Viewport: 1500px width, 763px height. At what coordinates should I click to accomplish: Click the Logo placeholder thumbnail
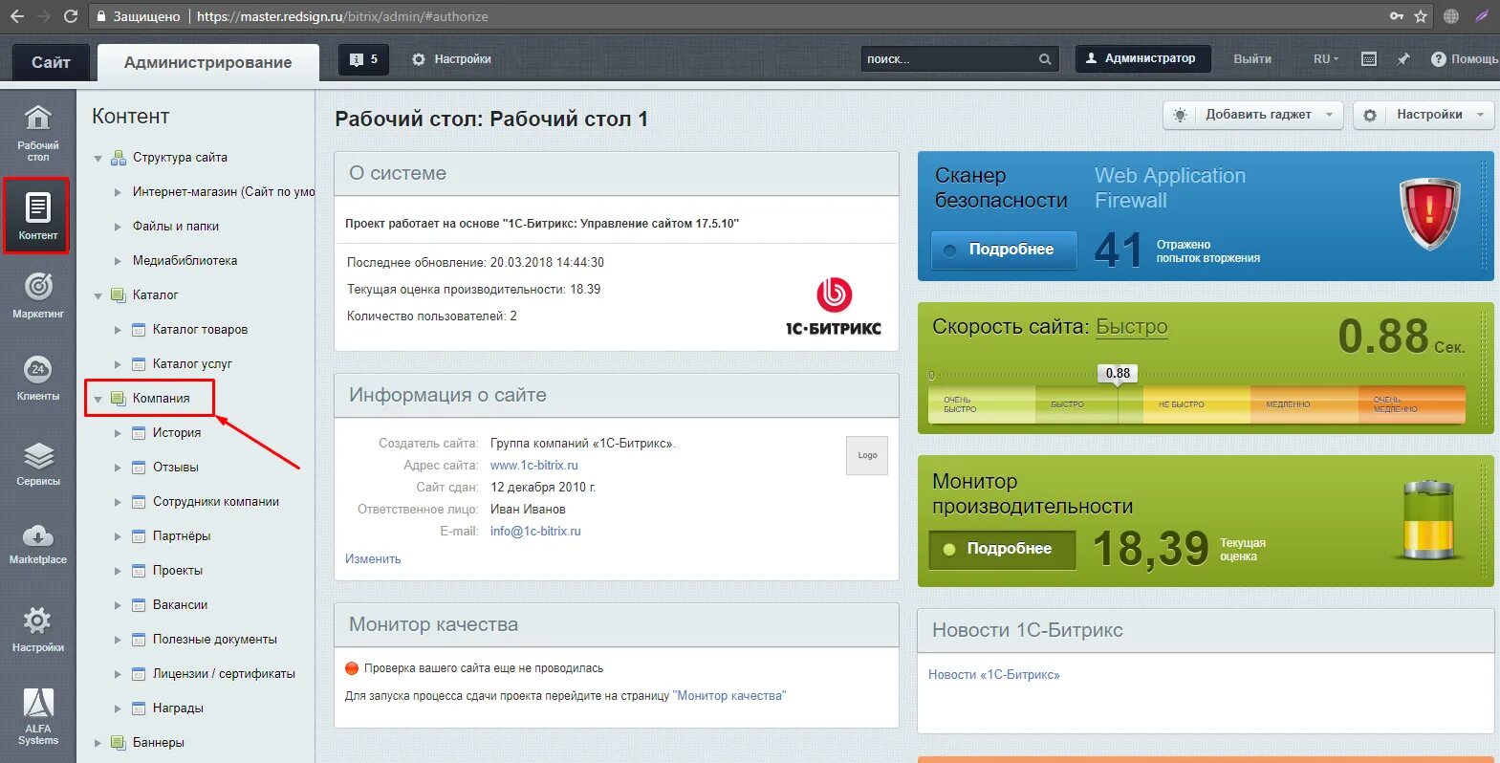pos(867,455)
